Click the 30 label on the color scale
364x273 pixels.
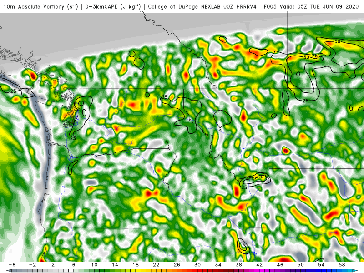[x=197, y=265]
